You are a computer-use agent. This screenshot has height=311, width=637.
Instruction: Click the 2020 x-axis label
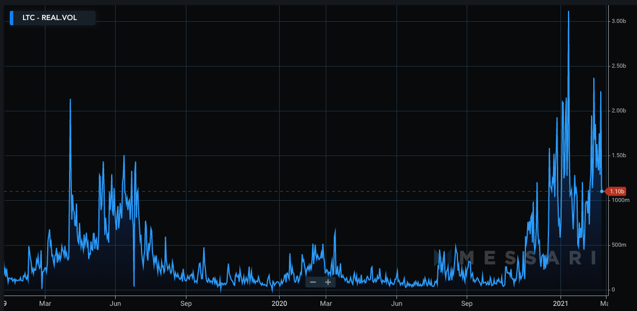coord(280,303)
